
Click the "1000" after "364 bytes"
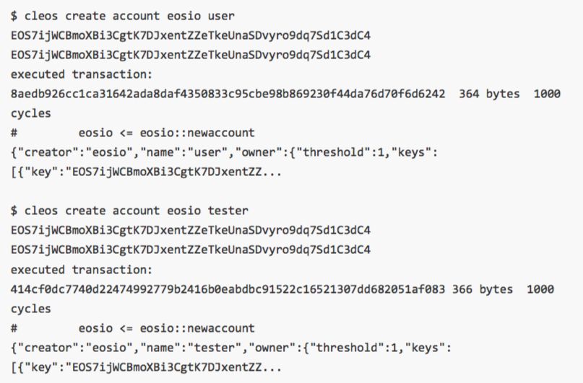[x=548, y=94]
